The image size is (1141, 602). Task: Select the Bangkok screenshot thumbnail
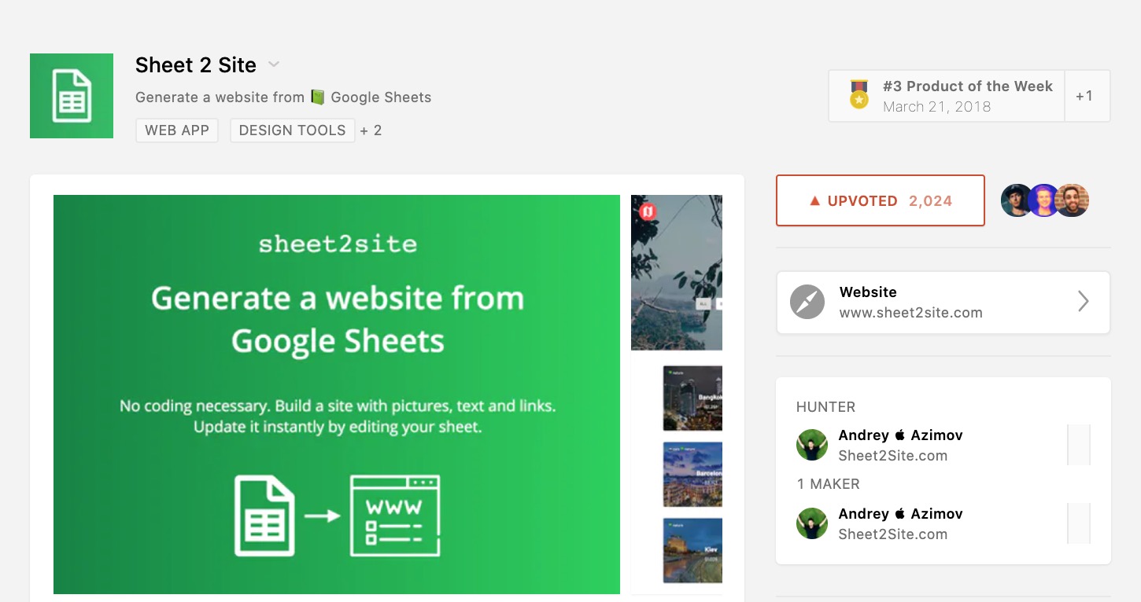(x=692, y=398)
